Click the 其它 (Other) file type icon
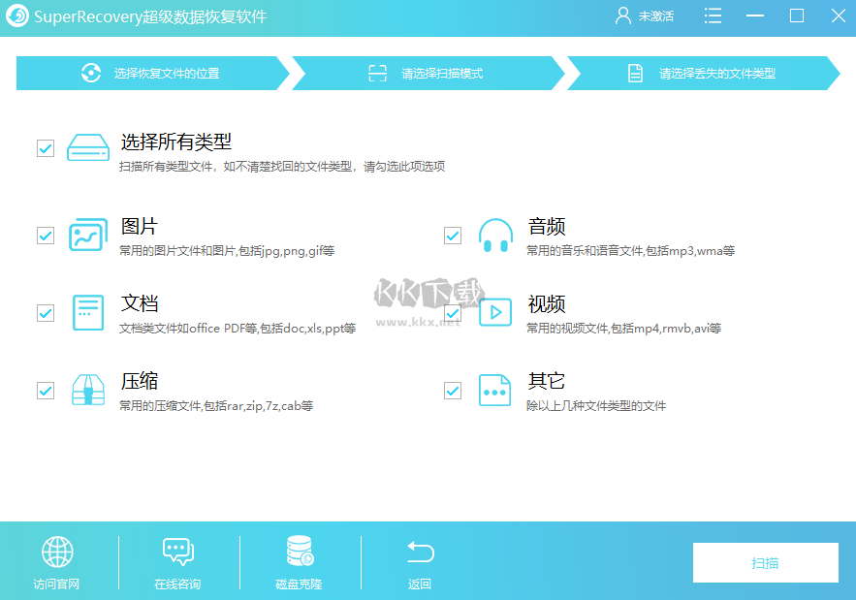 (x=494, y=390)
